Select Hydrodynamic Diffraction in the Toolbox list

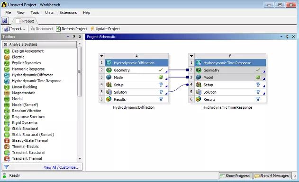(28, 75)
